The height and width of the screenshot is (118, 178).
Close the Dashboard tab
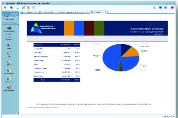pyautogui.click(x=106, y=12)
